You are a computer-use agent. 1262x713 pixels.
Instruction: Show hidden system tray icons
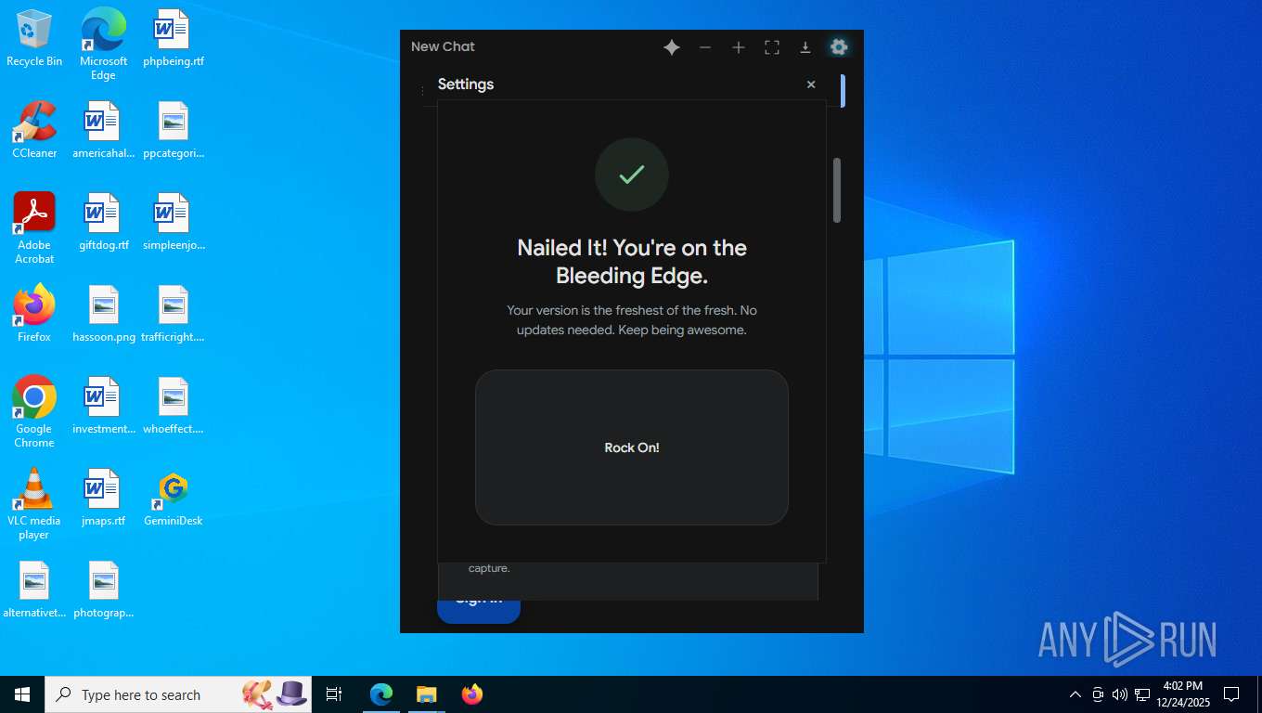pos(1075,694)
